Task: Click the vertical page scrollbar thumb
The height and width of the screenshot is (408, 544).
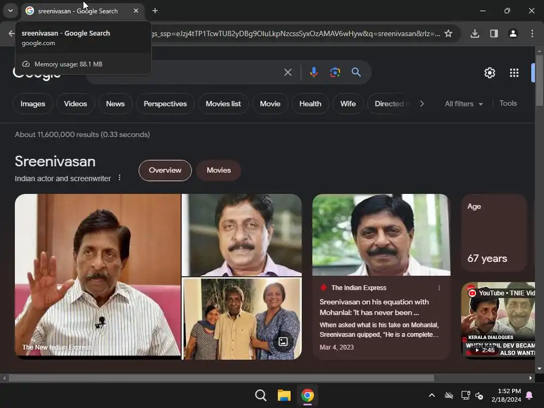Action: [539, 81]
